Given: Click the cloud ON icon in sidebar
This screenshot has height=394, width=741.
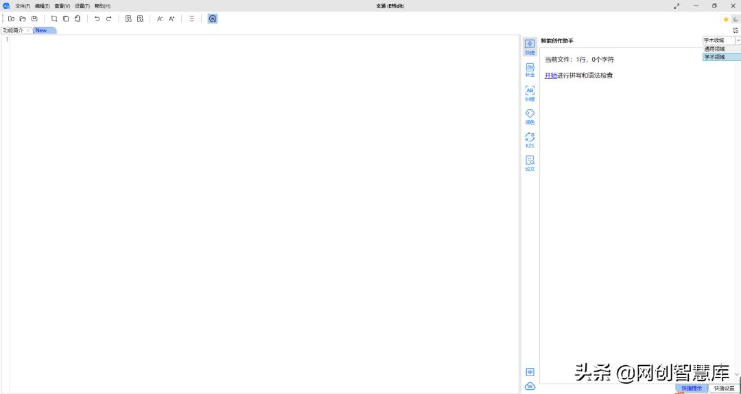Looking at the screenshot, I should click(x=530, y=386).
